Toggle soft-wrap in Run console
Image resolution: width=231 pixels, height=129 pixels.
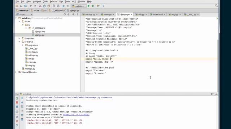coord(22,107)
